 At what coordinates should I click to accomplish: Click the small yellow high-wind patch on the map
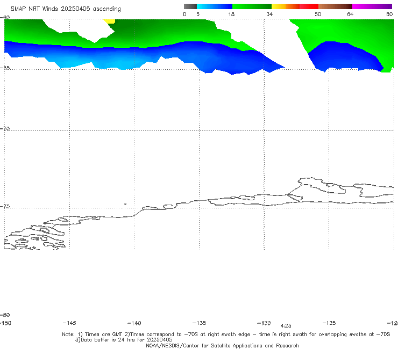pyautogui.click(x=110, y=21)
